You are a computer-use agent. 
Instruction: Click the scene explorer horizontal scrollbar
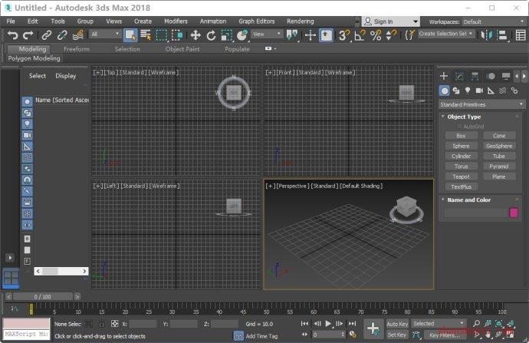(61, 271)
